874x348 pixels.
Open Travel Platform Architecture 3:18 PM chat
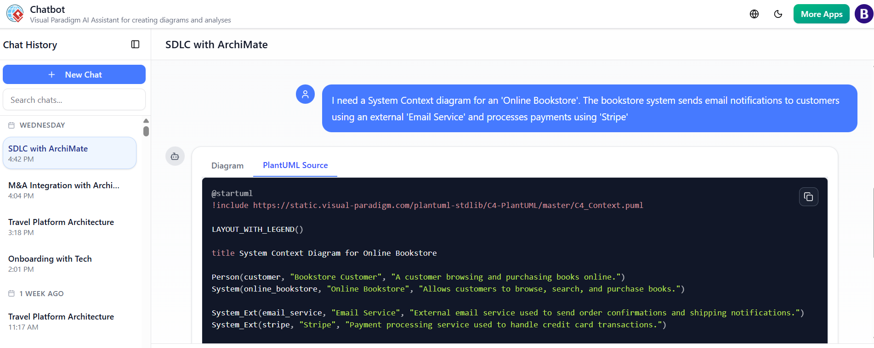click(69, 227)
